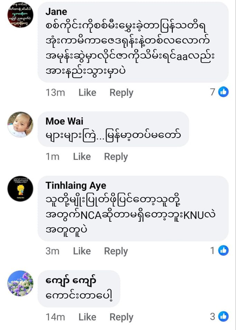Click the 13m timestamp on Jane's comment
The image size is (236, 330).
(x=55, y=93)
